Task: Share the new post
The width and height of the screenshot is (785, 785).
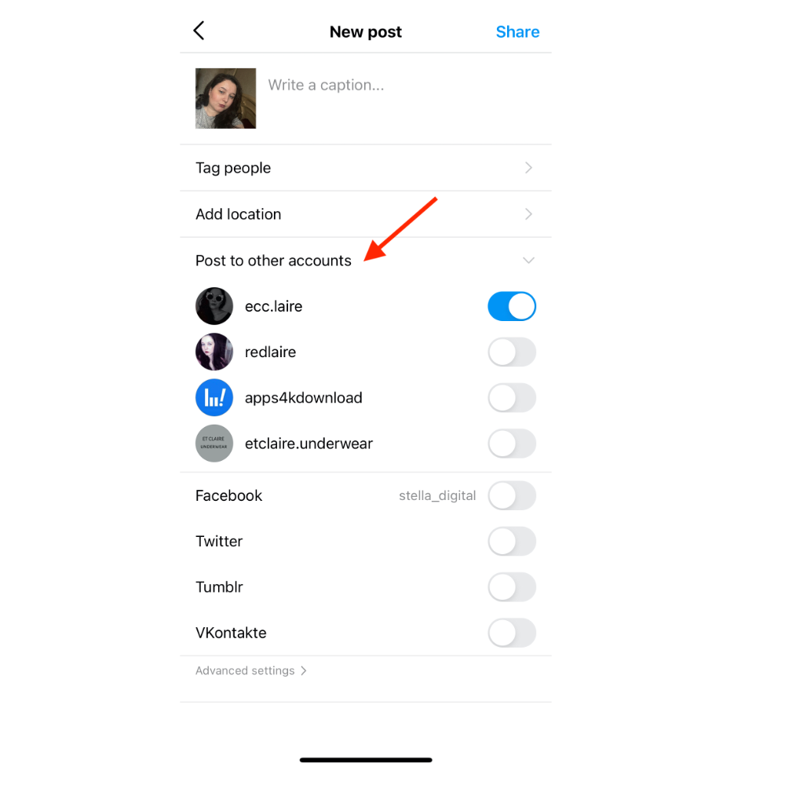Action: click(517, 32)
